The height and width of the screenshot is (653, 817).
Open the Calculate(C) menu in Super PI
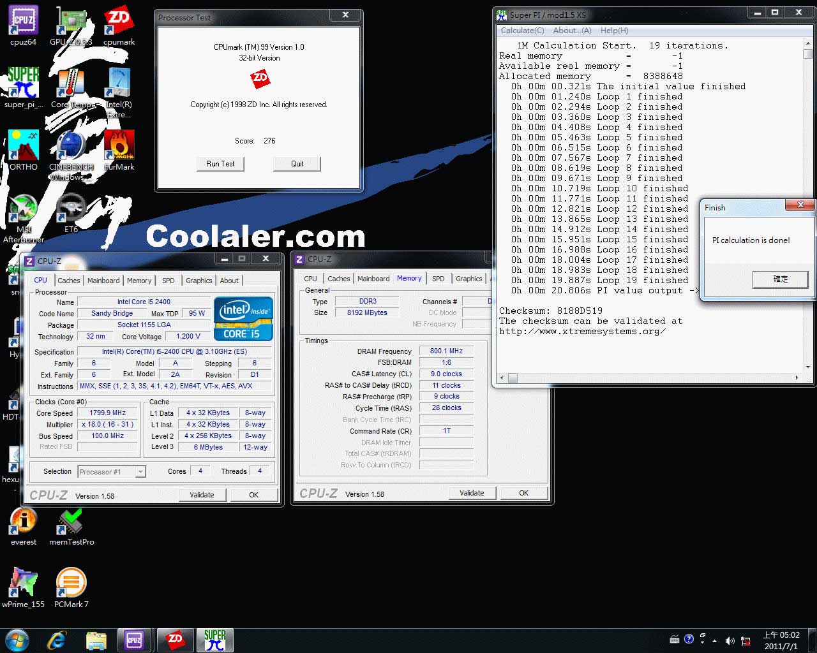[x=522, y=30]
